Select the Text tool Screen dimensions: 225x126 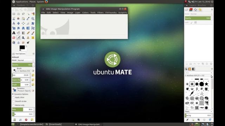pos(14,33)
